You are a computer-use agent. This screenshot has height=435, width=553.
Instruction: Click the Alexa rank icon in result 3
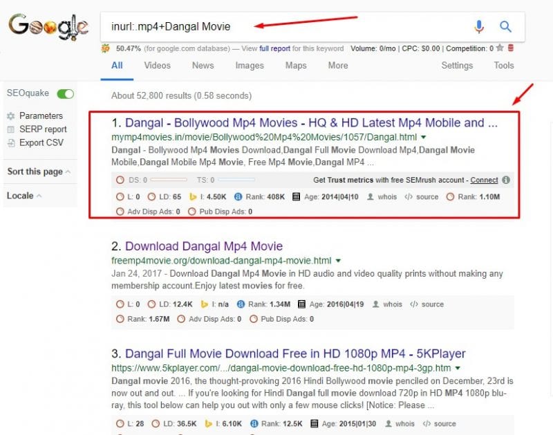click(254, 424)
